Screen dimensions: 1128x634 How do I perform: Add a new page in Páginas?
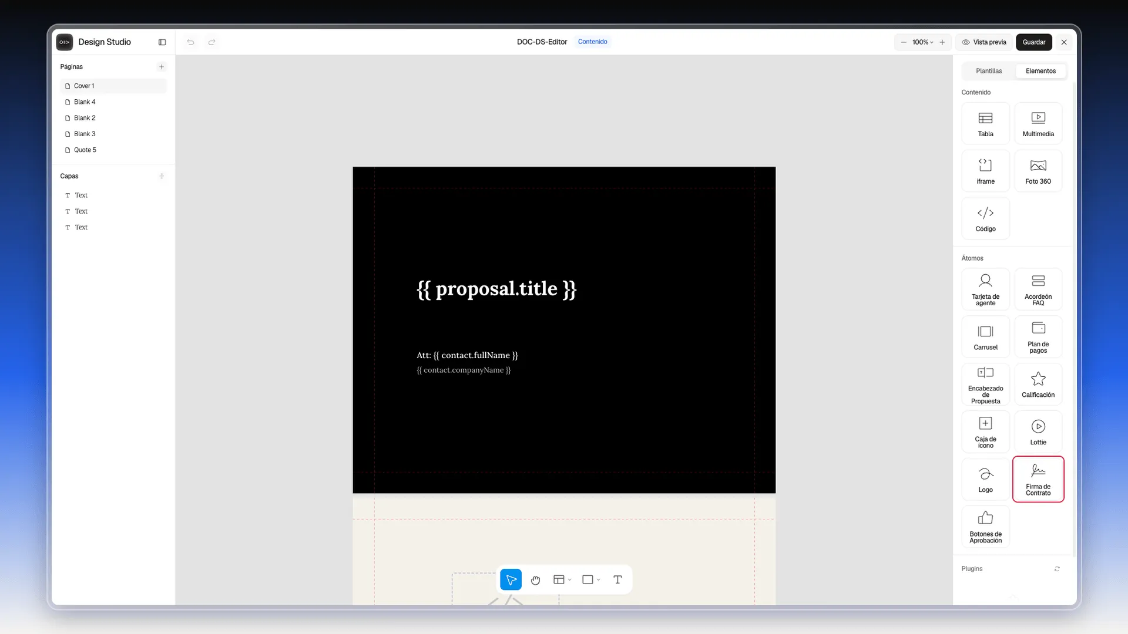click(x=162, y=67)
